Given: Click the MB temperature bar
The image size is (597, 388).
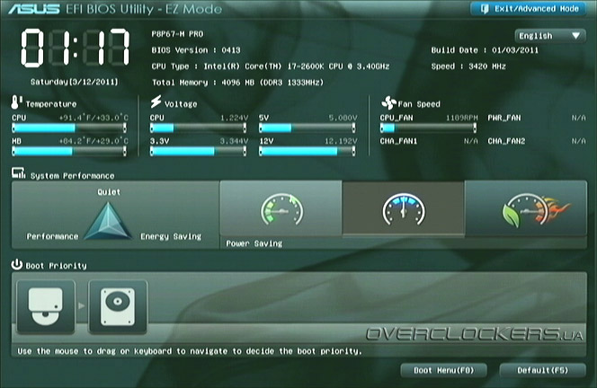Looking at the screenshot, I should (x=69, y=152).
